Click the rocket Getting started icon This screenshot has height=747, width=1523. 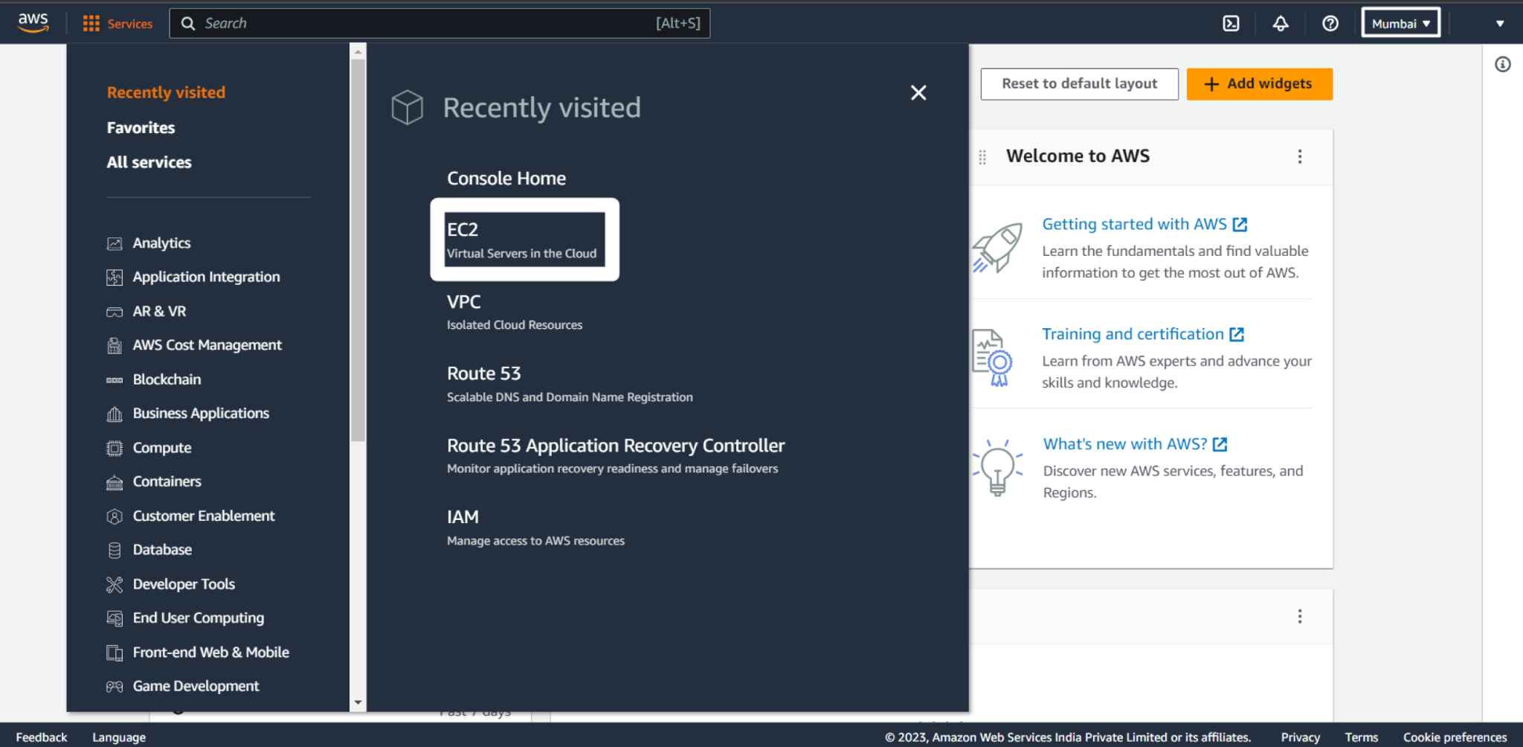(x=997, y=248)
